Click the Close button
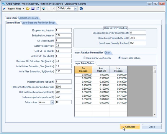 [152, 127]
